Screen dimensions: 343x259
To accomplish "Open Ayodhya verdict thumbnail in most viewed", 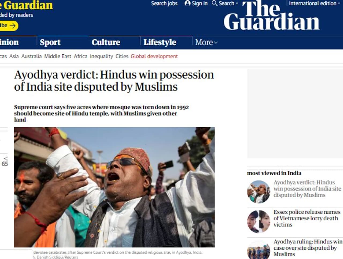I will [259, 192].
